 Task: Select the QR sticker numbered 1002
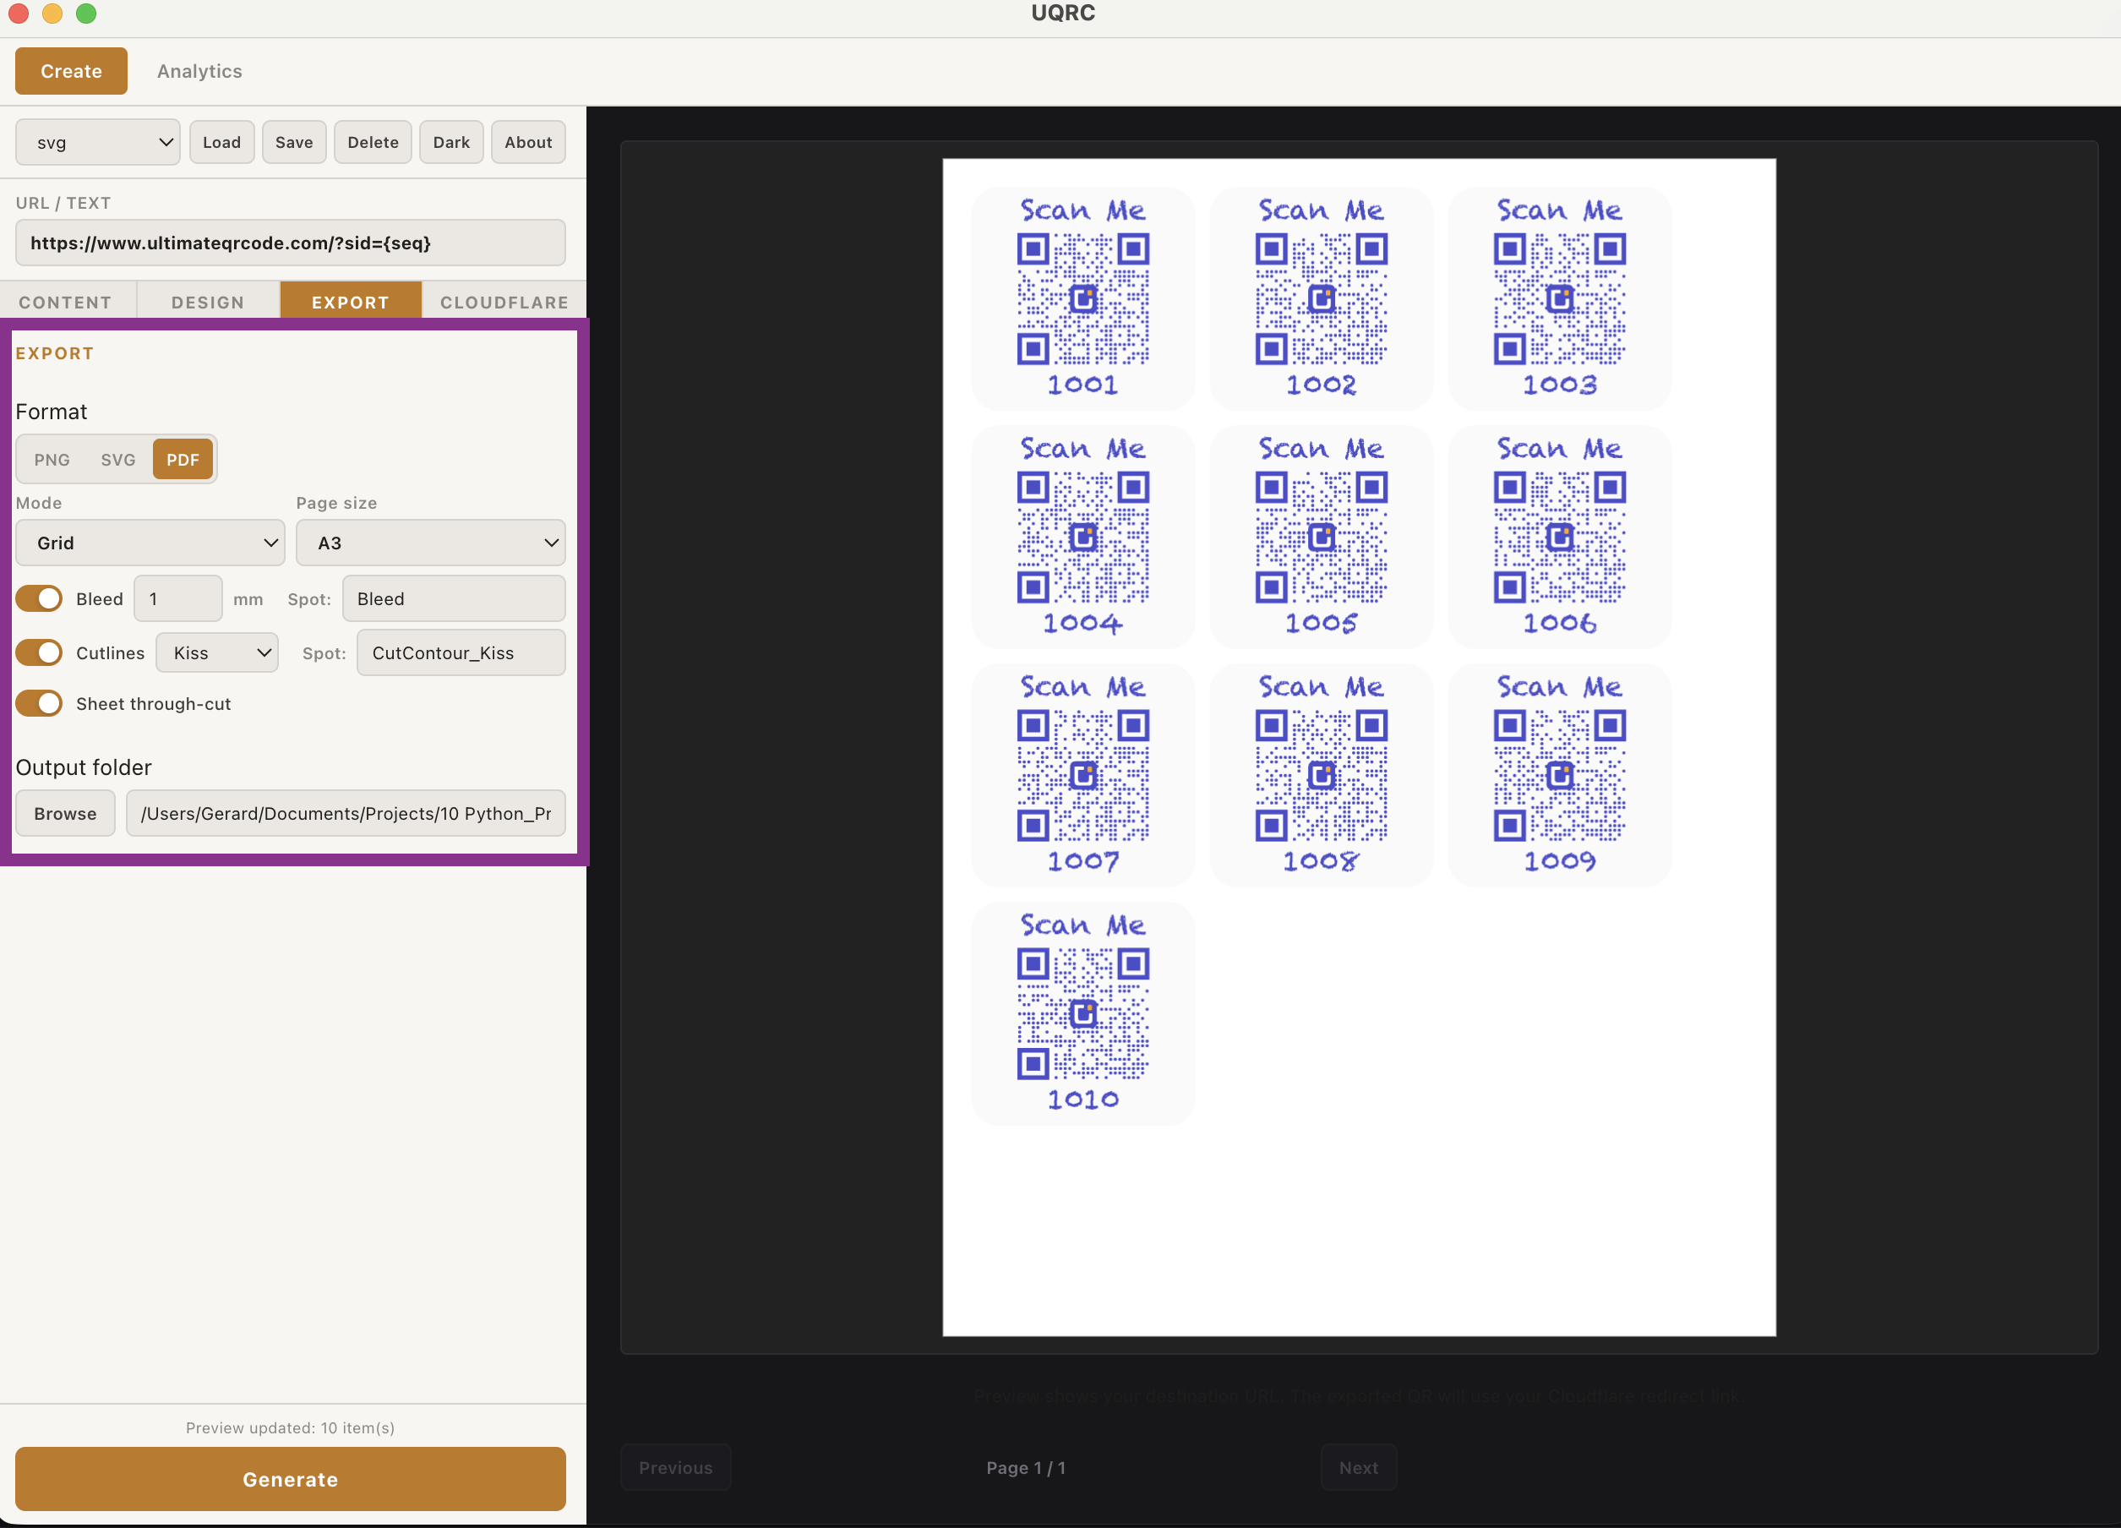point(1322,298)
